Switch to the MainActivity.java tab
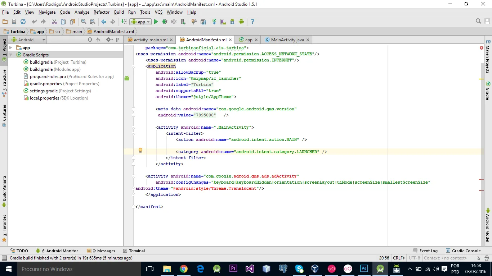 point(287,40)
